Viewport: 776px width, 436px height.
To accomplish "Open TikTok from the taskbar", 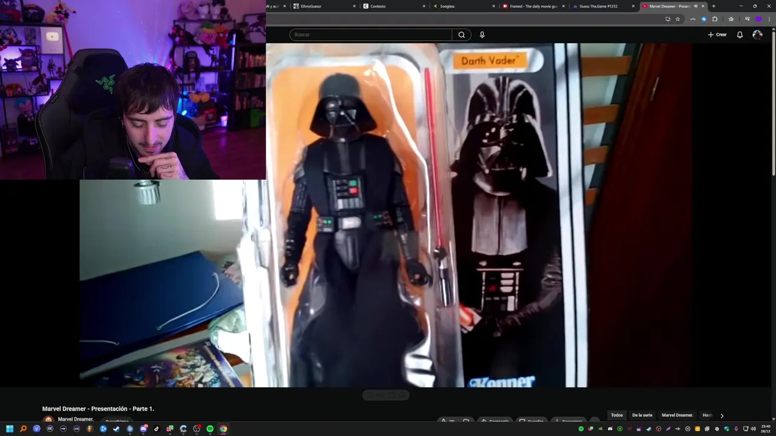I will pyautogui.click(x=156, y=429).
